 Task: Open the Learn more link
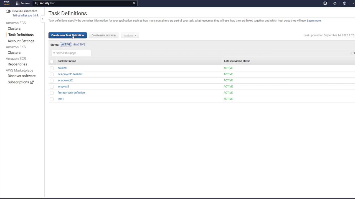314,20
